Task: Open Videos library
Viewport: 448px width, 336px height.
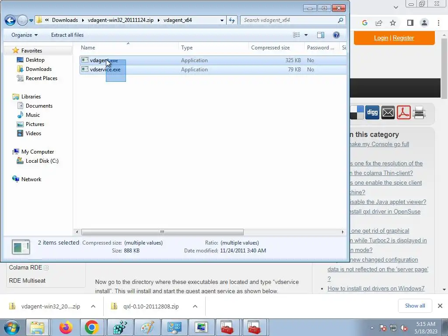Action: pos(33,133)
